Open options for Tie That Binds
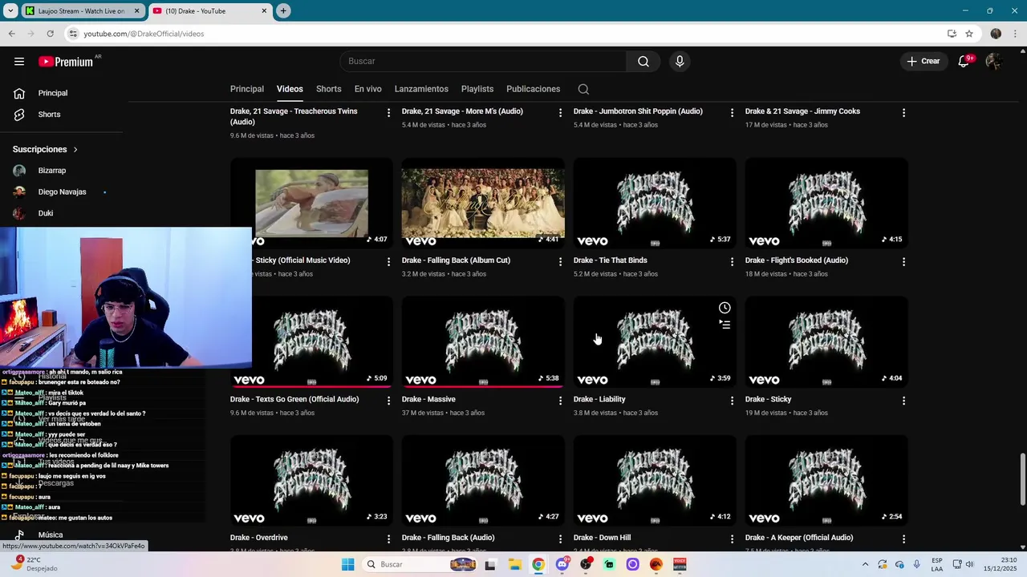The height and width of the screenshot is (577, 1027). point(732,262)
